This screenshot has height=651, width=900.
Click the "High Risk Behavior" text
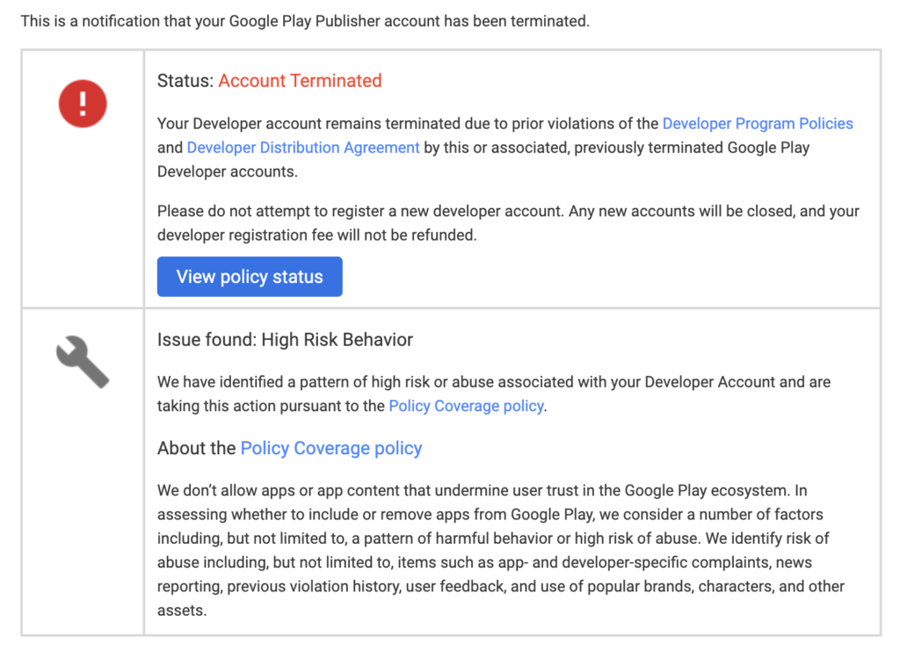[x=337, y=339]
